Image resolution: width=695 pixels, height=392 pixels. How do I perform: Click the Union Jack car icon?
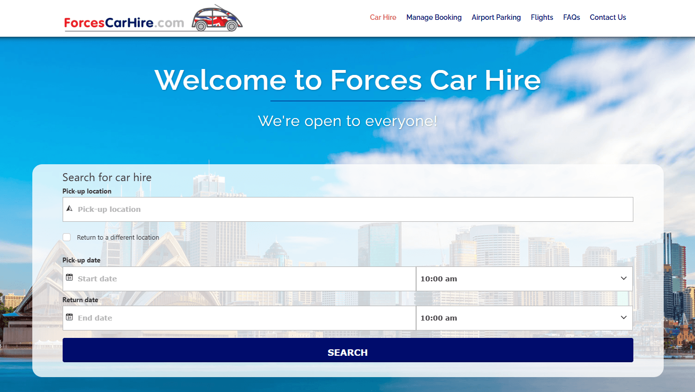217,18
